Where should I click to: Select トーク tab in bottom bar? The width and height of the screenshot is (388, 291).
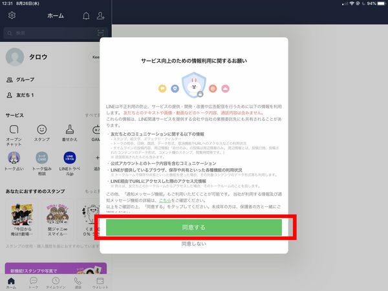pos(34,283)
